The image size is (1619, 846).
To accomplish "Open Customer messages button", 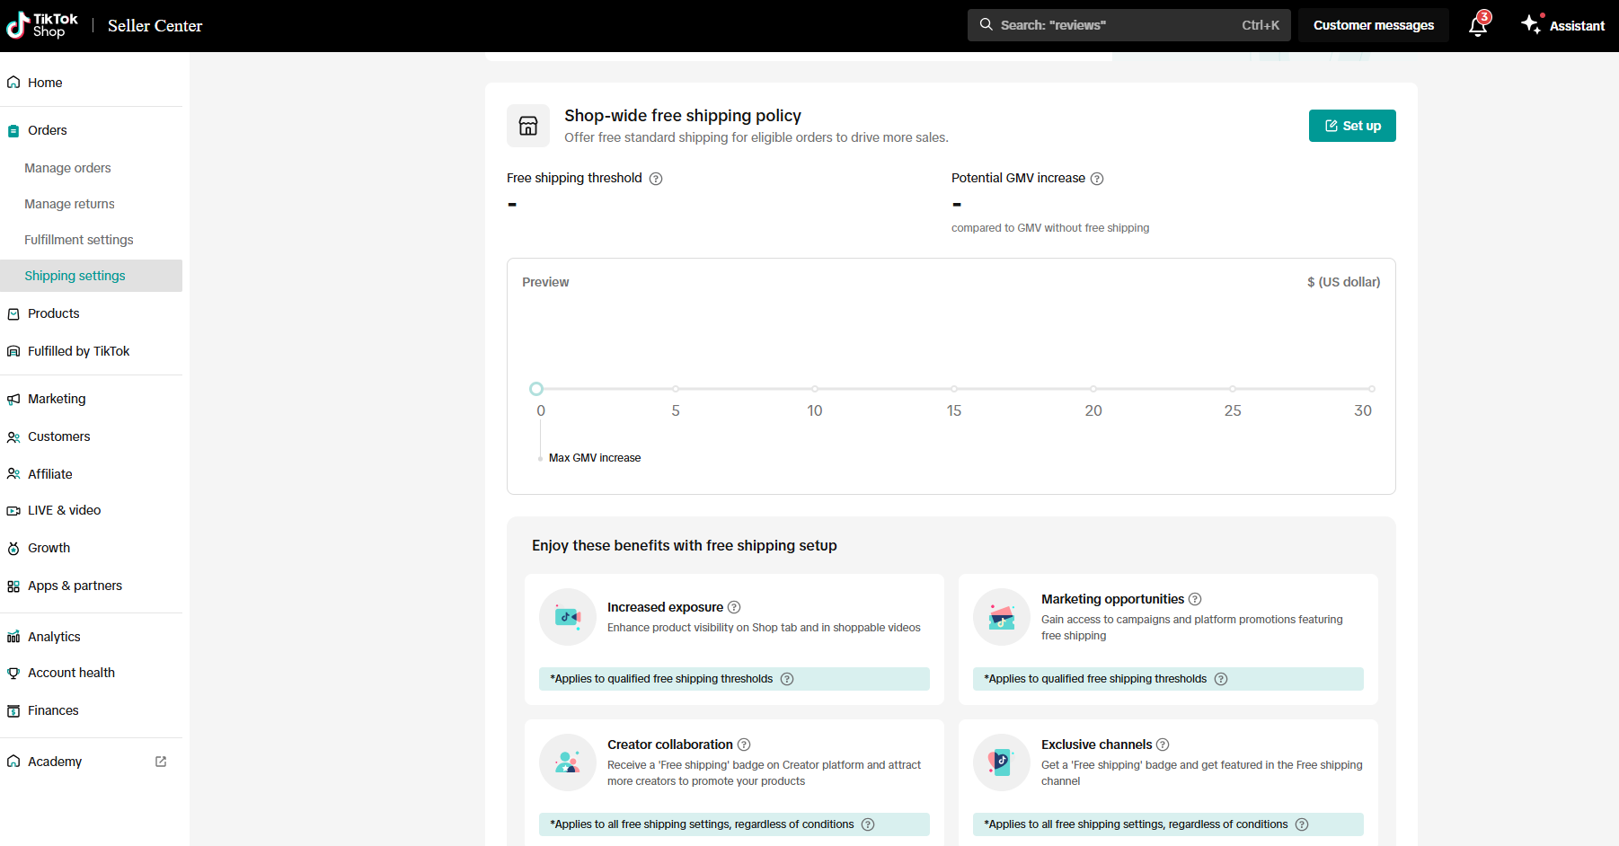I will (1373, 25).
